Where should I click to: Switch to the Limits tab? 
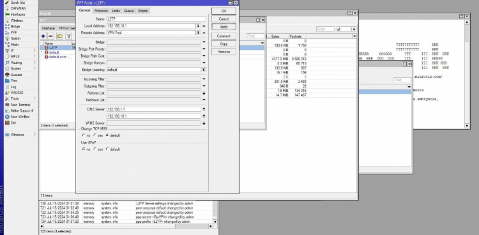(116, 11)
